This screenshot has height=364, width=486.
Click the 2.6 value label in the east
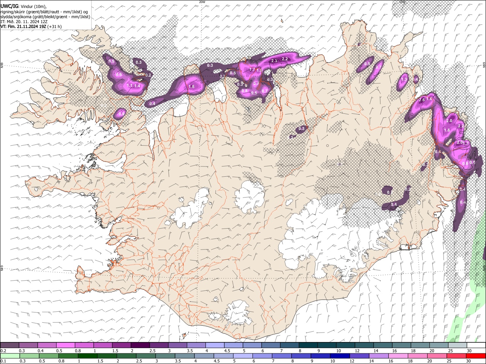(x=421, y=100)
